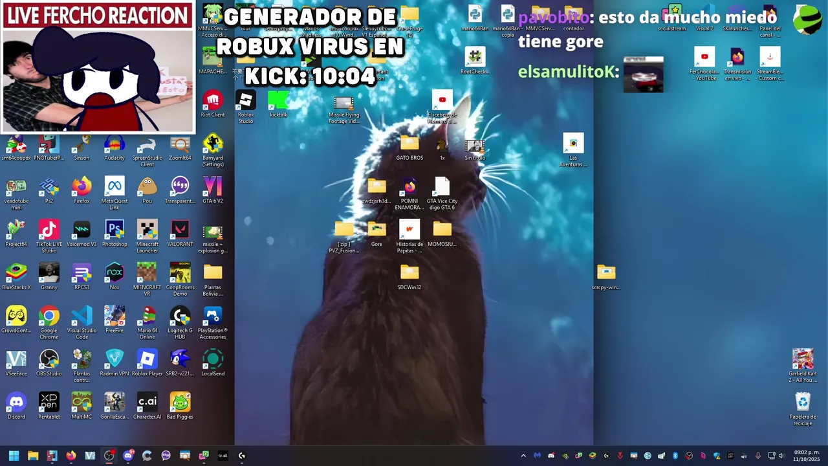This screenshot has height=466, width=828.
Task: Open the Mario 64 Online shortcut
Action: 147,324
